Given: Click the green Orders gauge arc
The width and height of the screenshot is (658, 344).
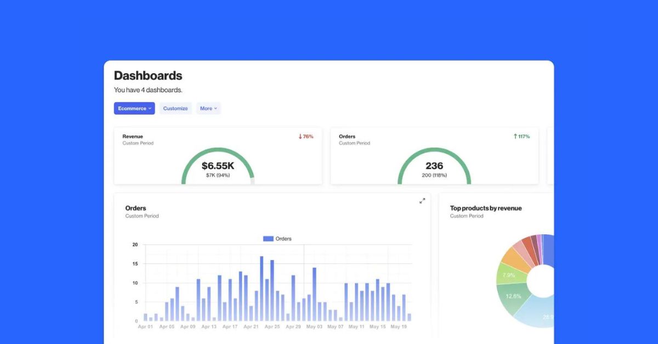Looking at the screenshot, I should pyautogui.click(x=434, y=149).
